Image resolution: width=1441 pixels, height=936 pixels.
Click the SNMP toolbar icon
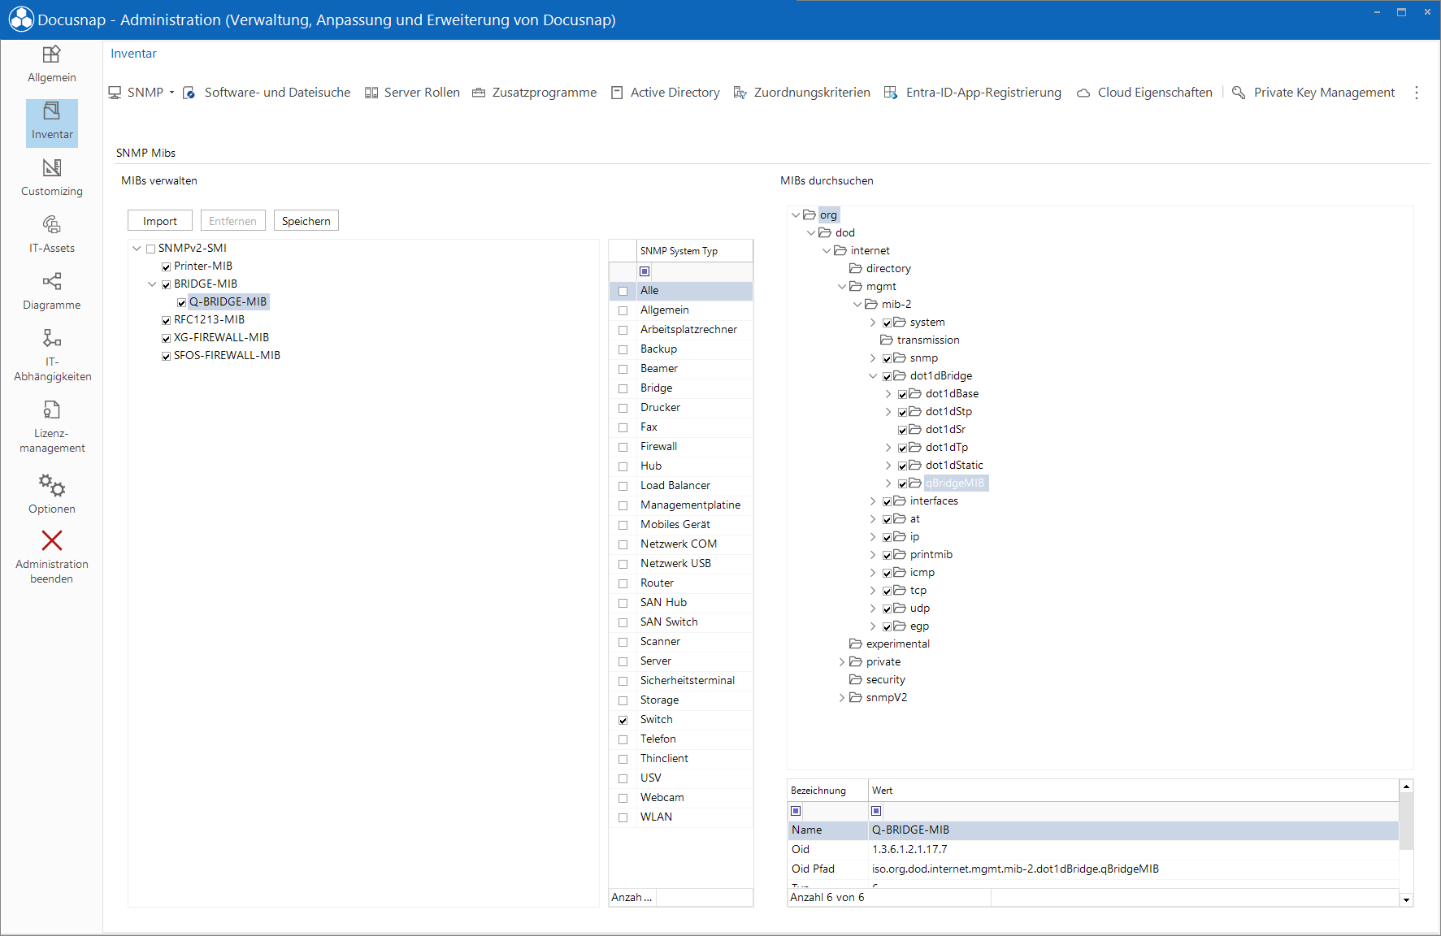point(115,93)
